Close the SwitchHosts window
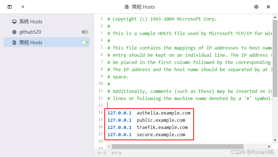The height and width of the screenshot is (157, 278). click(x=268, y=7)
